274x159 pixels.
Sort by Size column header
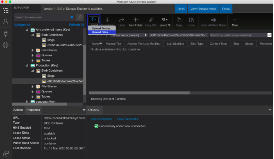pyautogui.click(x=236, y=44)
